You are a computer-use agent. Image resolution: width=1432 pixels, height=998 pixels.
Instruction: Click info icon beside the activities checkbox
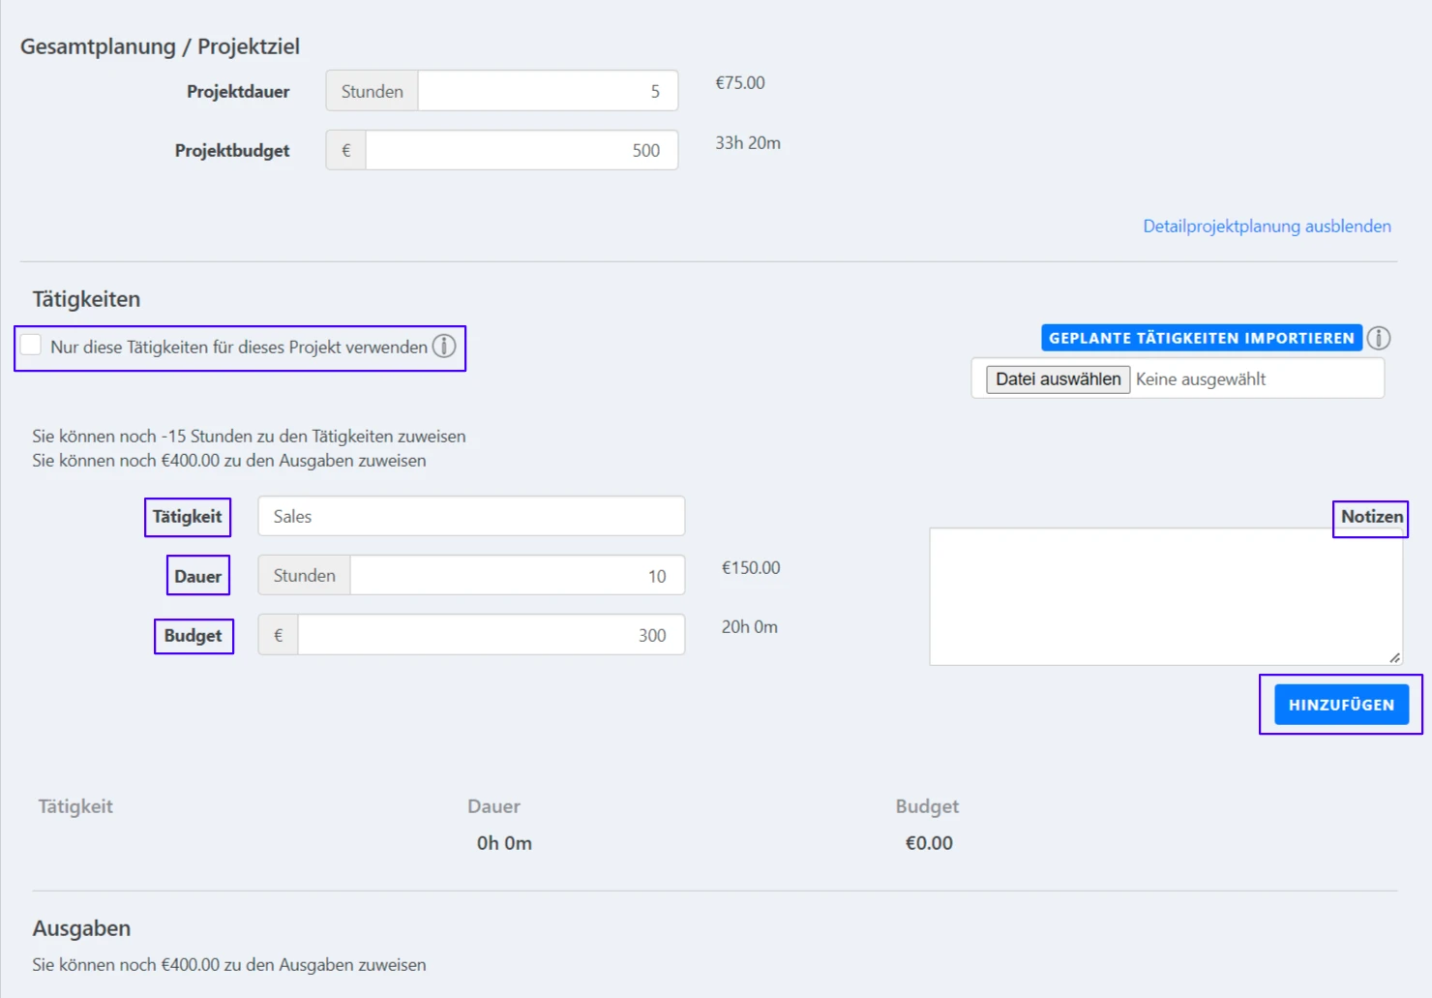point(444,347)
